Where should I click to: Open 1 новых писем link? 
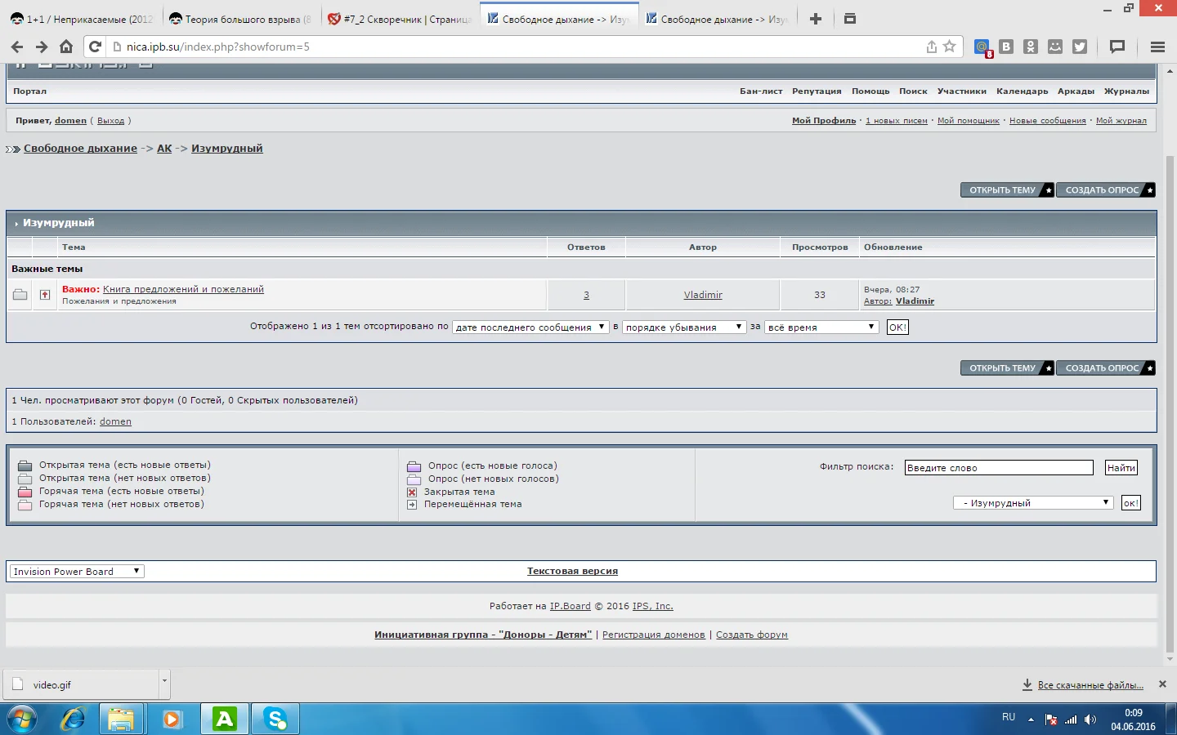click(x=897, y=121)
